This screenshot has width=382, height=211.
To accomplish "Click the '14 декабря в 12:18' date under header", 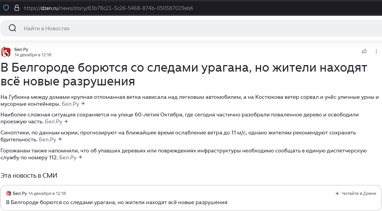I will (33, 55).
